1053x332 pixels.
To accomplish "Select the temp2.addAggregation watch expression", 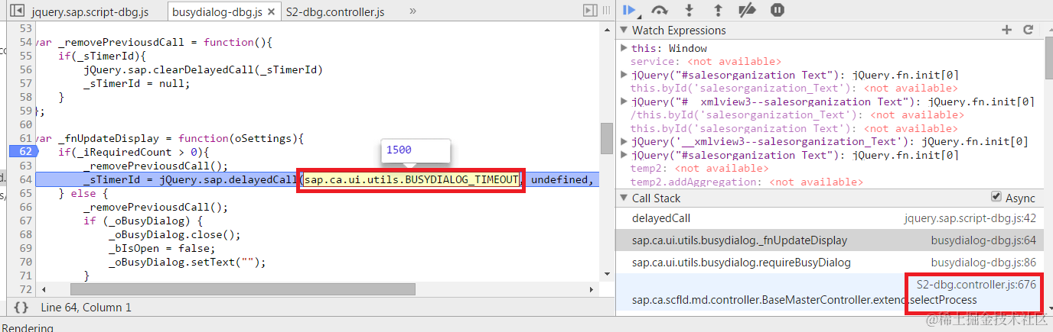I will pyautogui.click(x=747, y=182).
